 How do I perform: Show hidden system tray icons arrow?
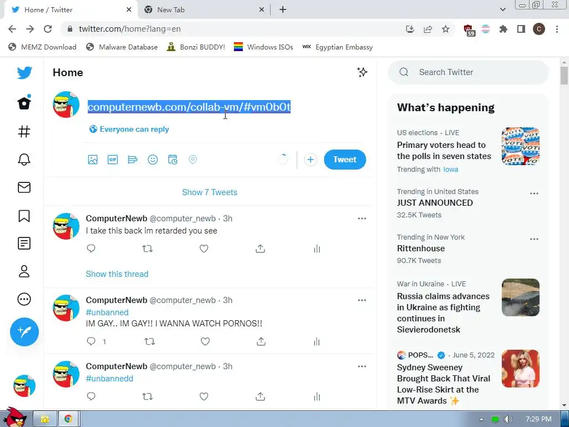point(481,419)
